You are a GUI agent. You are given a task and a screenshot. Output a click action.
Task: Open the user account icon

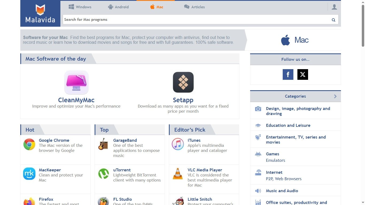click(334, 7)
